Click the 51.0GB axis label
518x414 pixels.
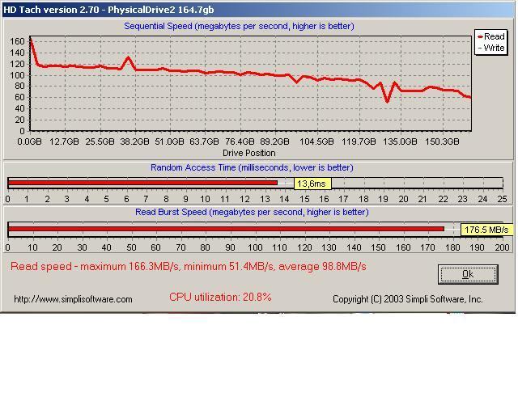(x=169, y=142)
